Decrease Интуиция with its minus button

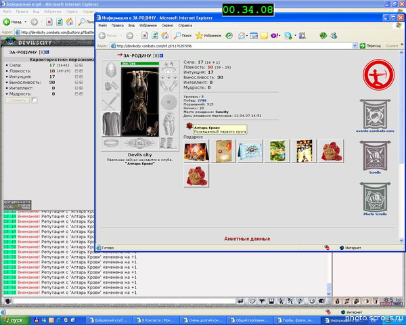coord(76,77)
